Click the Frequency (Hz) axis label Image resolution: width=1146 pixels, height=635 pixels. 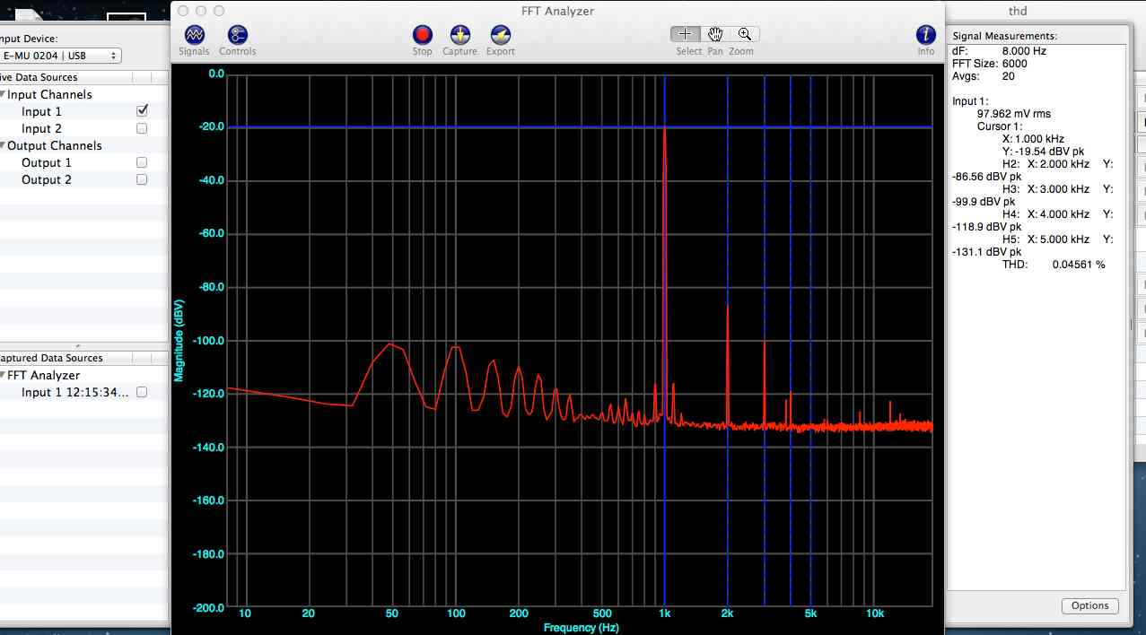point(581,628)
